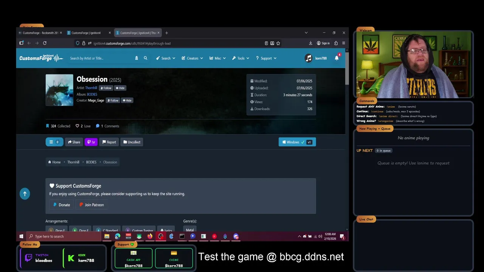Expand the Misc dropdown menu
Viewport: 484px width, 272px height.
click(x=217, y=58)
